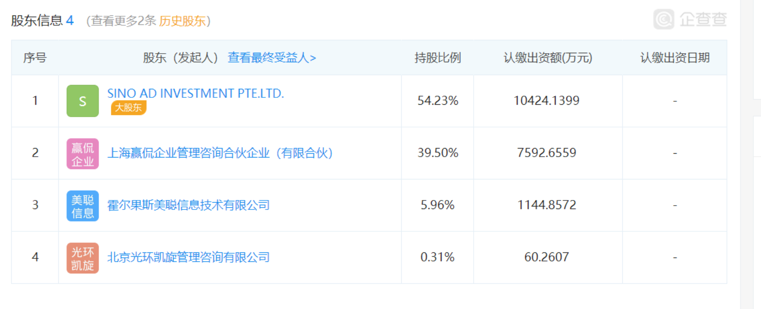761x309 pixels.
Task: Click the 持股比例 column header
Action: 437,58
